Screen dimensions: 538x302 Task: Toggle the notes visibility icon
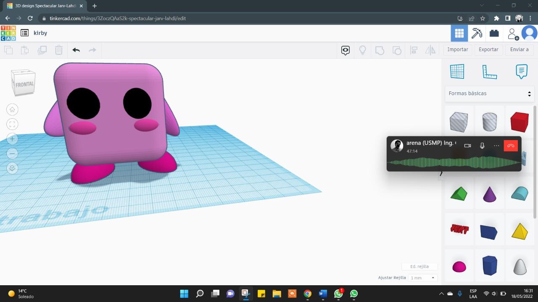pos(345,50)
